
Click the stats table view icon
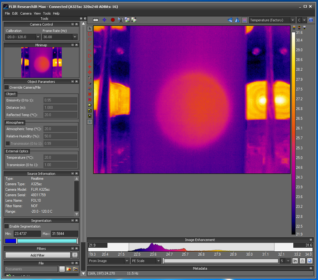click(96, 20)
